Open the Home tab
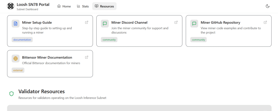The width and height of the screenshot is (278, 111). [64, 6]
